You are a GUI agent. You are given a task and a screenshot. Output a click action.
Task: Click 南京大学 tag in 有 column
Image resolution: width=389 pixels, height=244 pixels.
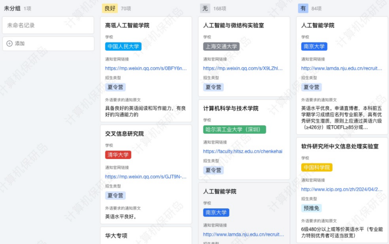pos(314,46)
